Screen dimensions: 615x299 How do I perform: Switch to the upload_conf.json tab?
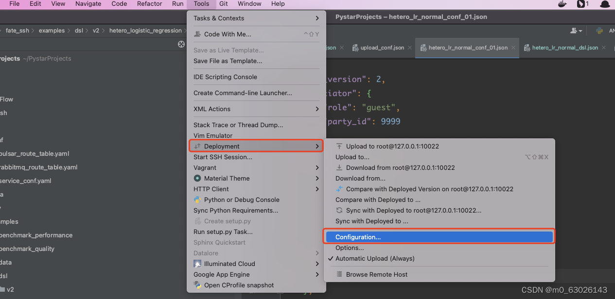382,48
